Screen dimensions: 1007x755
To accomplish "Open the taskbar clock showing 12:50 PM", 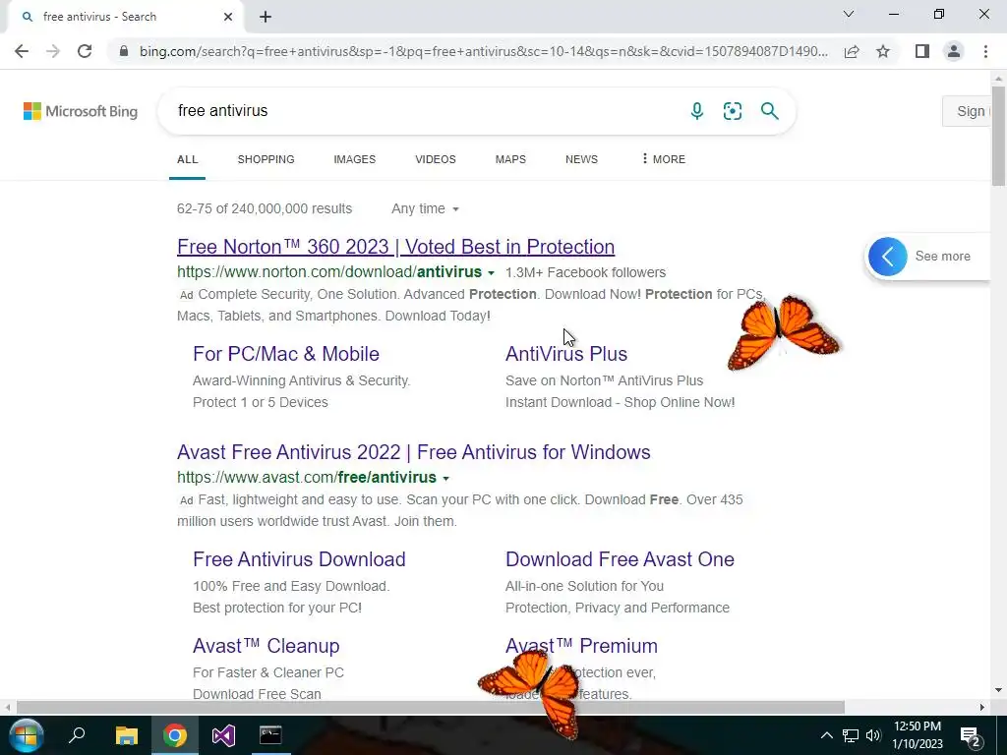I will (x=918, y=735).
